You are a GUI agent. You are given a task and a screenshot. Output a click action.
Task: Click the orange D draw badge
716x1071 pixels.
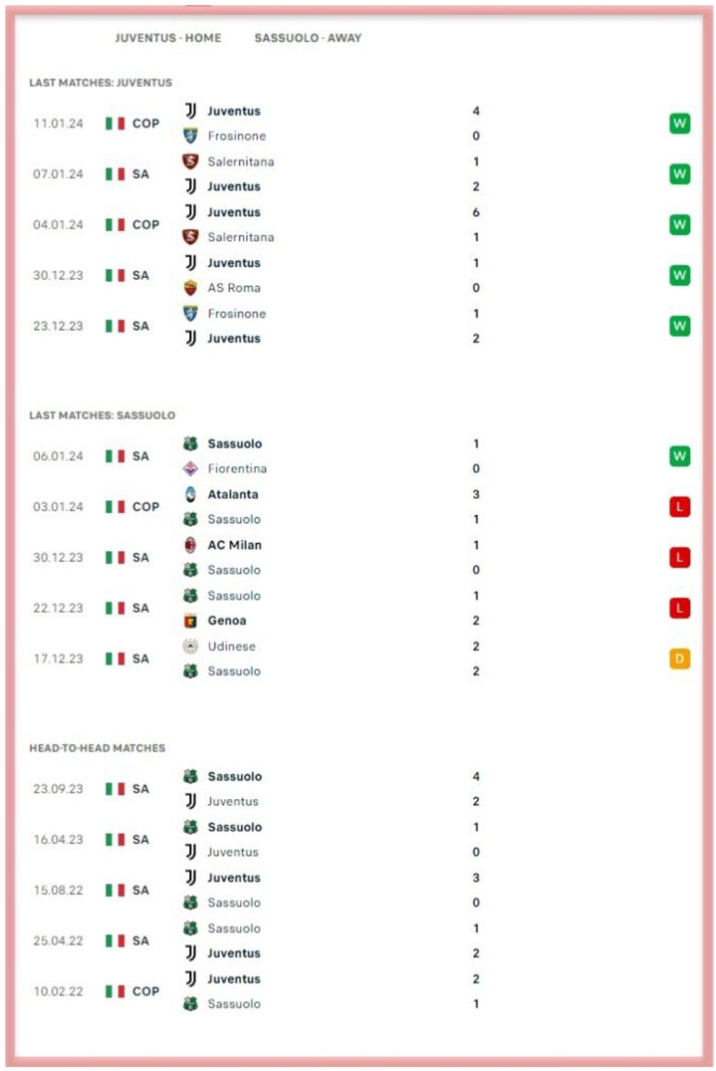pos(679,659)
